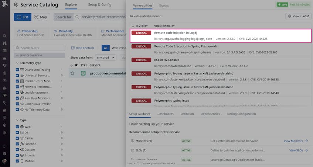
Task: Collapse the Type facet section
Action: tap(17, 120)
